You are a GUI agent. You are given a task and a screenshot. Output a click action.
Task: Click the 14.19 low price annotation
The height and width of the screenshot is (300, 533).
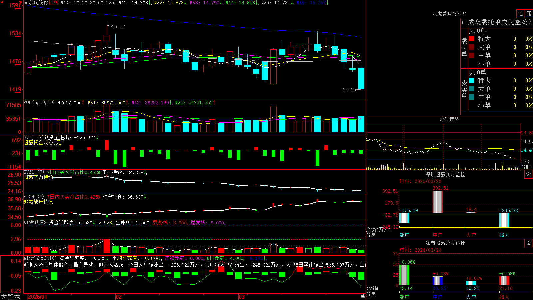(x=349, y=90)
